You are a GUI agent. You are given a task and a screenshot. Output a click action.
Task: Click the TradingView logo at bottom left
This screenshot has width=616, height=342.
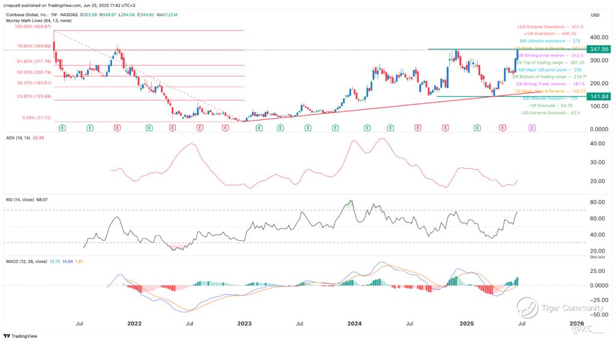[x=20, y=336]
